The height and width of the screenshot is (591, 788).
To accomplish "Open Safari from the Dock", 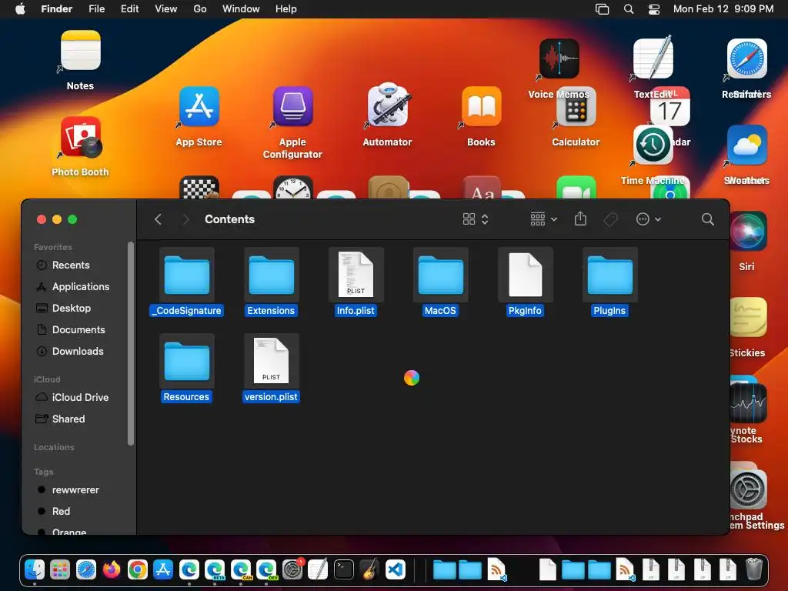I will click(x=86, y=569).
